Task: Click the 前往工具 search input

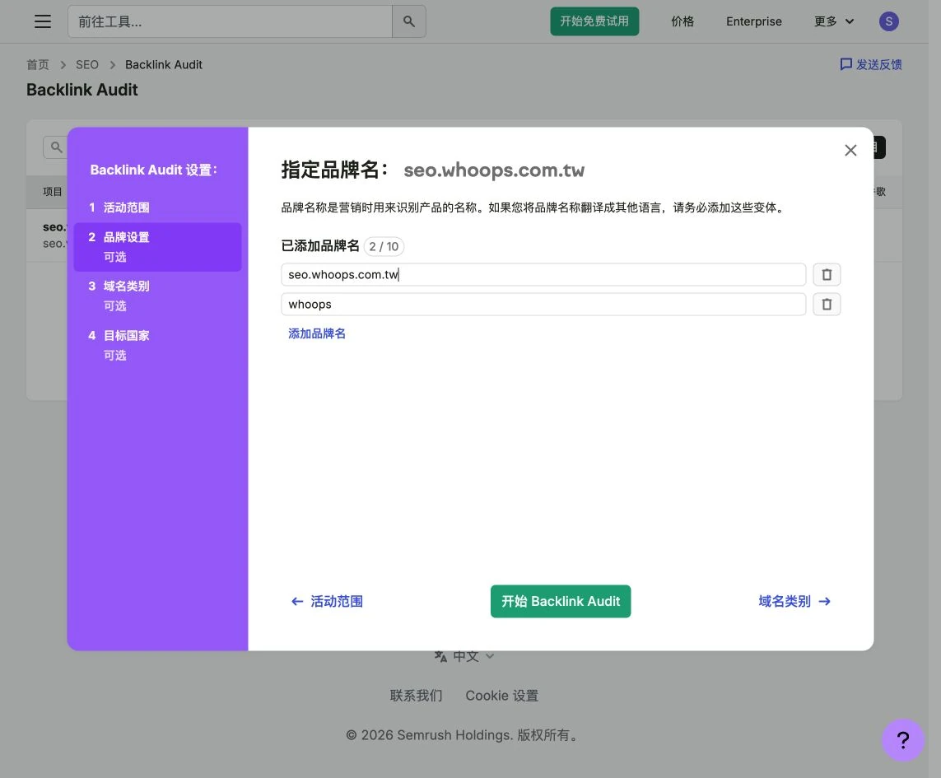Action: click(230, 21)
